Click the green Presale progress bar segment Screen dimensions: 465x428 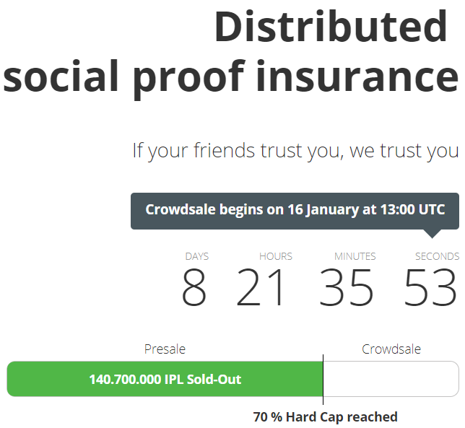click(x=165, y=379)
